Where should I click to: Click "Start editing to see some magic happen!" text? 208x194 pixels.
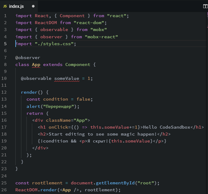click(103, 134)
